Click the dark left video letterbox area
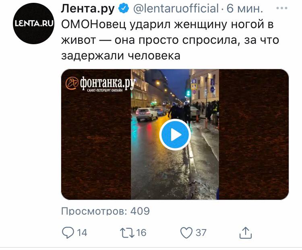302x250 pixels. [x=96, y=146]
